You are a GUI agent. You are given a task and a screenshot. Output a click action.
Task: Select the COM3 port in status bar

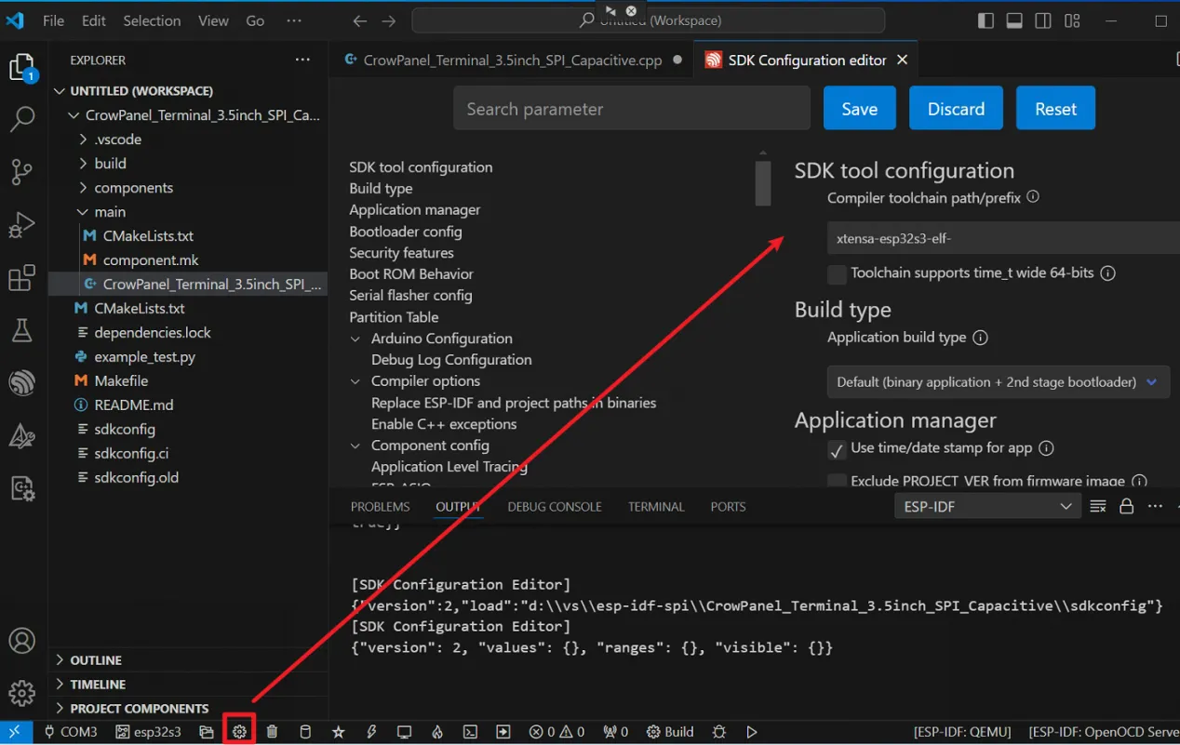[x=71, y=732]
